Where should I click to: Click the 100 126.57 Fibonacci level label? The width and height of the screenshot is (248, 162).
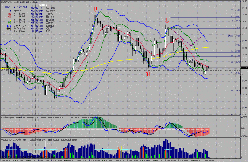click(x=236, y=62)
